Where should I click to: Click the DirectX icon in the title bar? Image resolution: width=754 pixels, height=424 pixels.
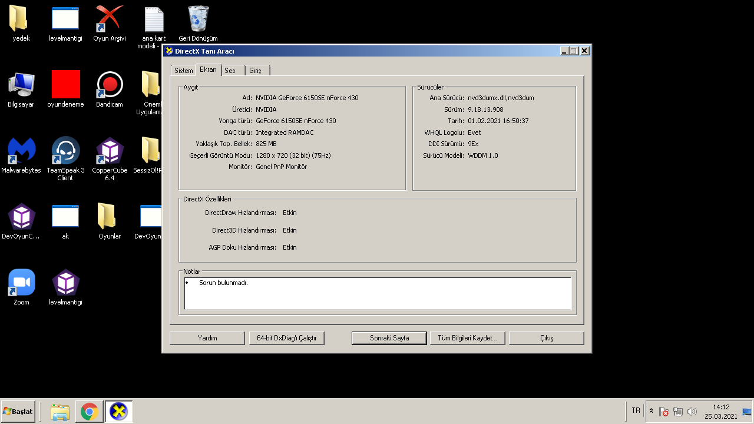point(169,51)
